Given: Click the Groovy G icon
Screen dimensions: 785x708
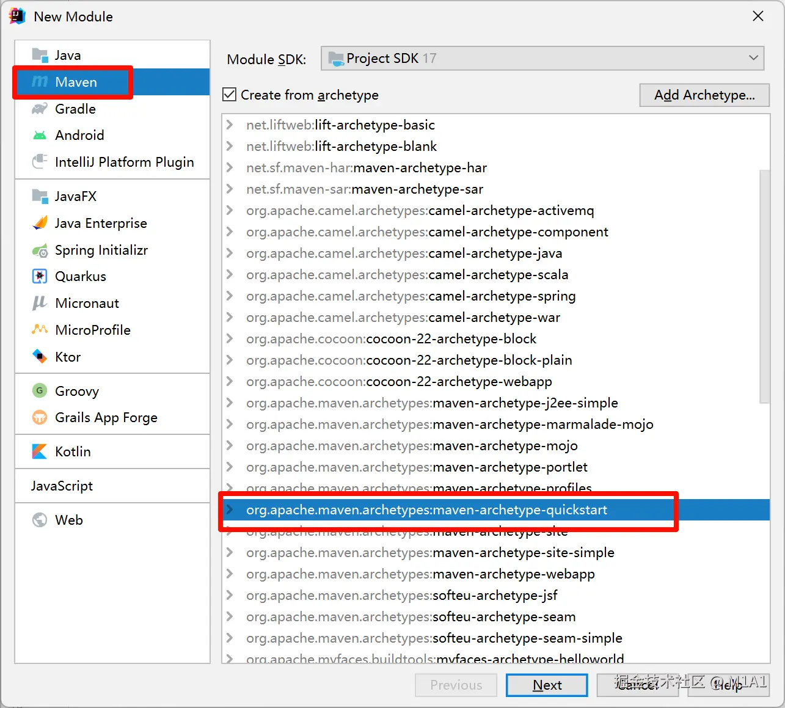Looking at the screenshot, I should click(x=40, y=391).
